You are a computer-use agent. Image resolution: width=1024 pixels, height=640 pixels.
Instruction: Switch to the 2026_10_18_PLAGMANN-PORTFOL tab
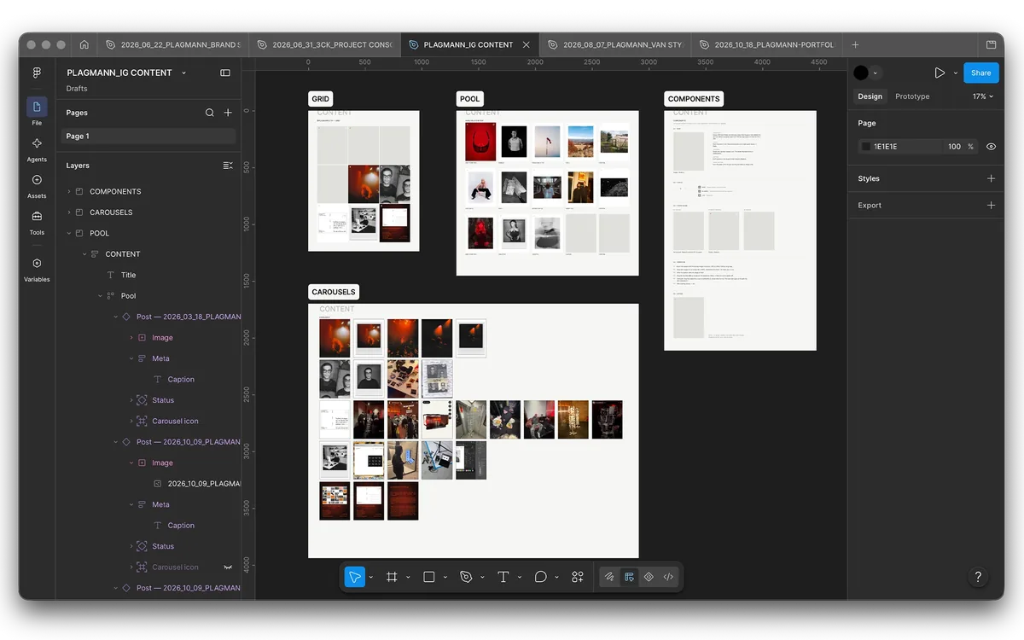click(x=765, y=44)
